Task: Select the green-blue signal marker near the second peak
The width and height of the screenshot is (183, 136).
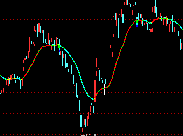Action: (x=137, y=24)
